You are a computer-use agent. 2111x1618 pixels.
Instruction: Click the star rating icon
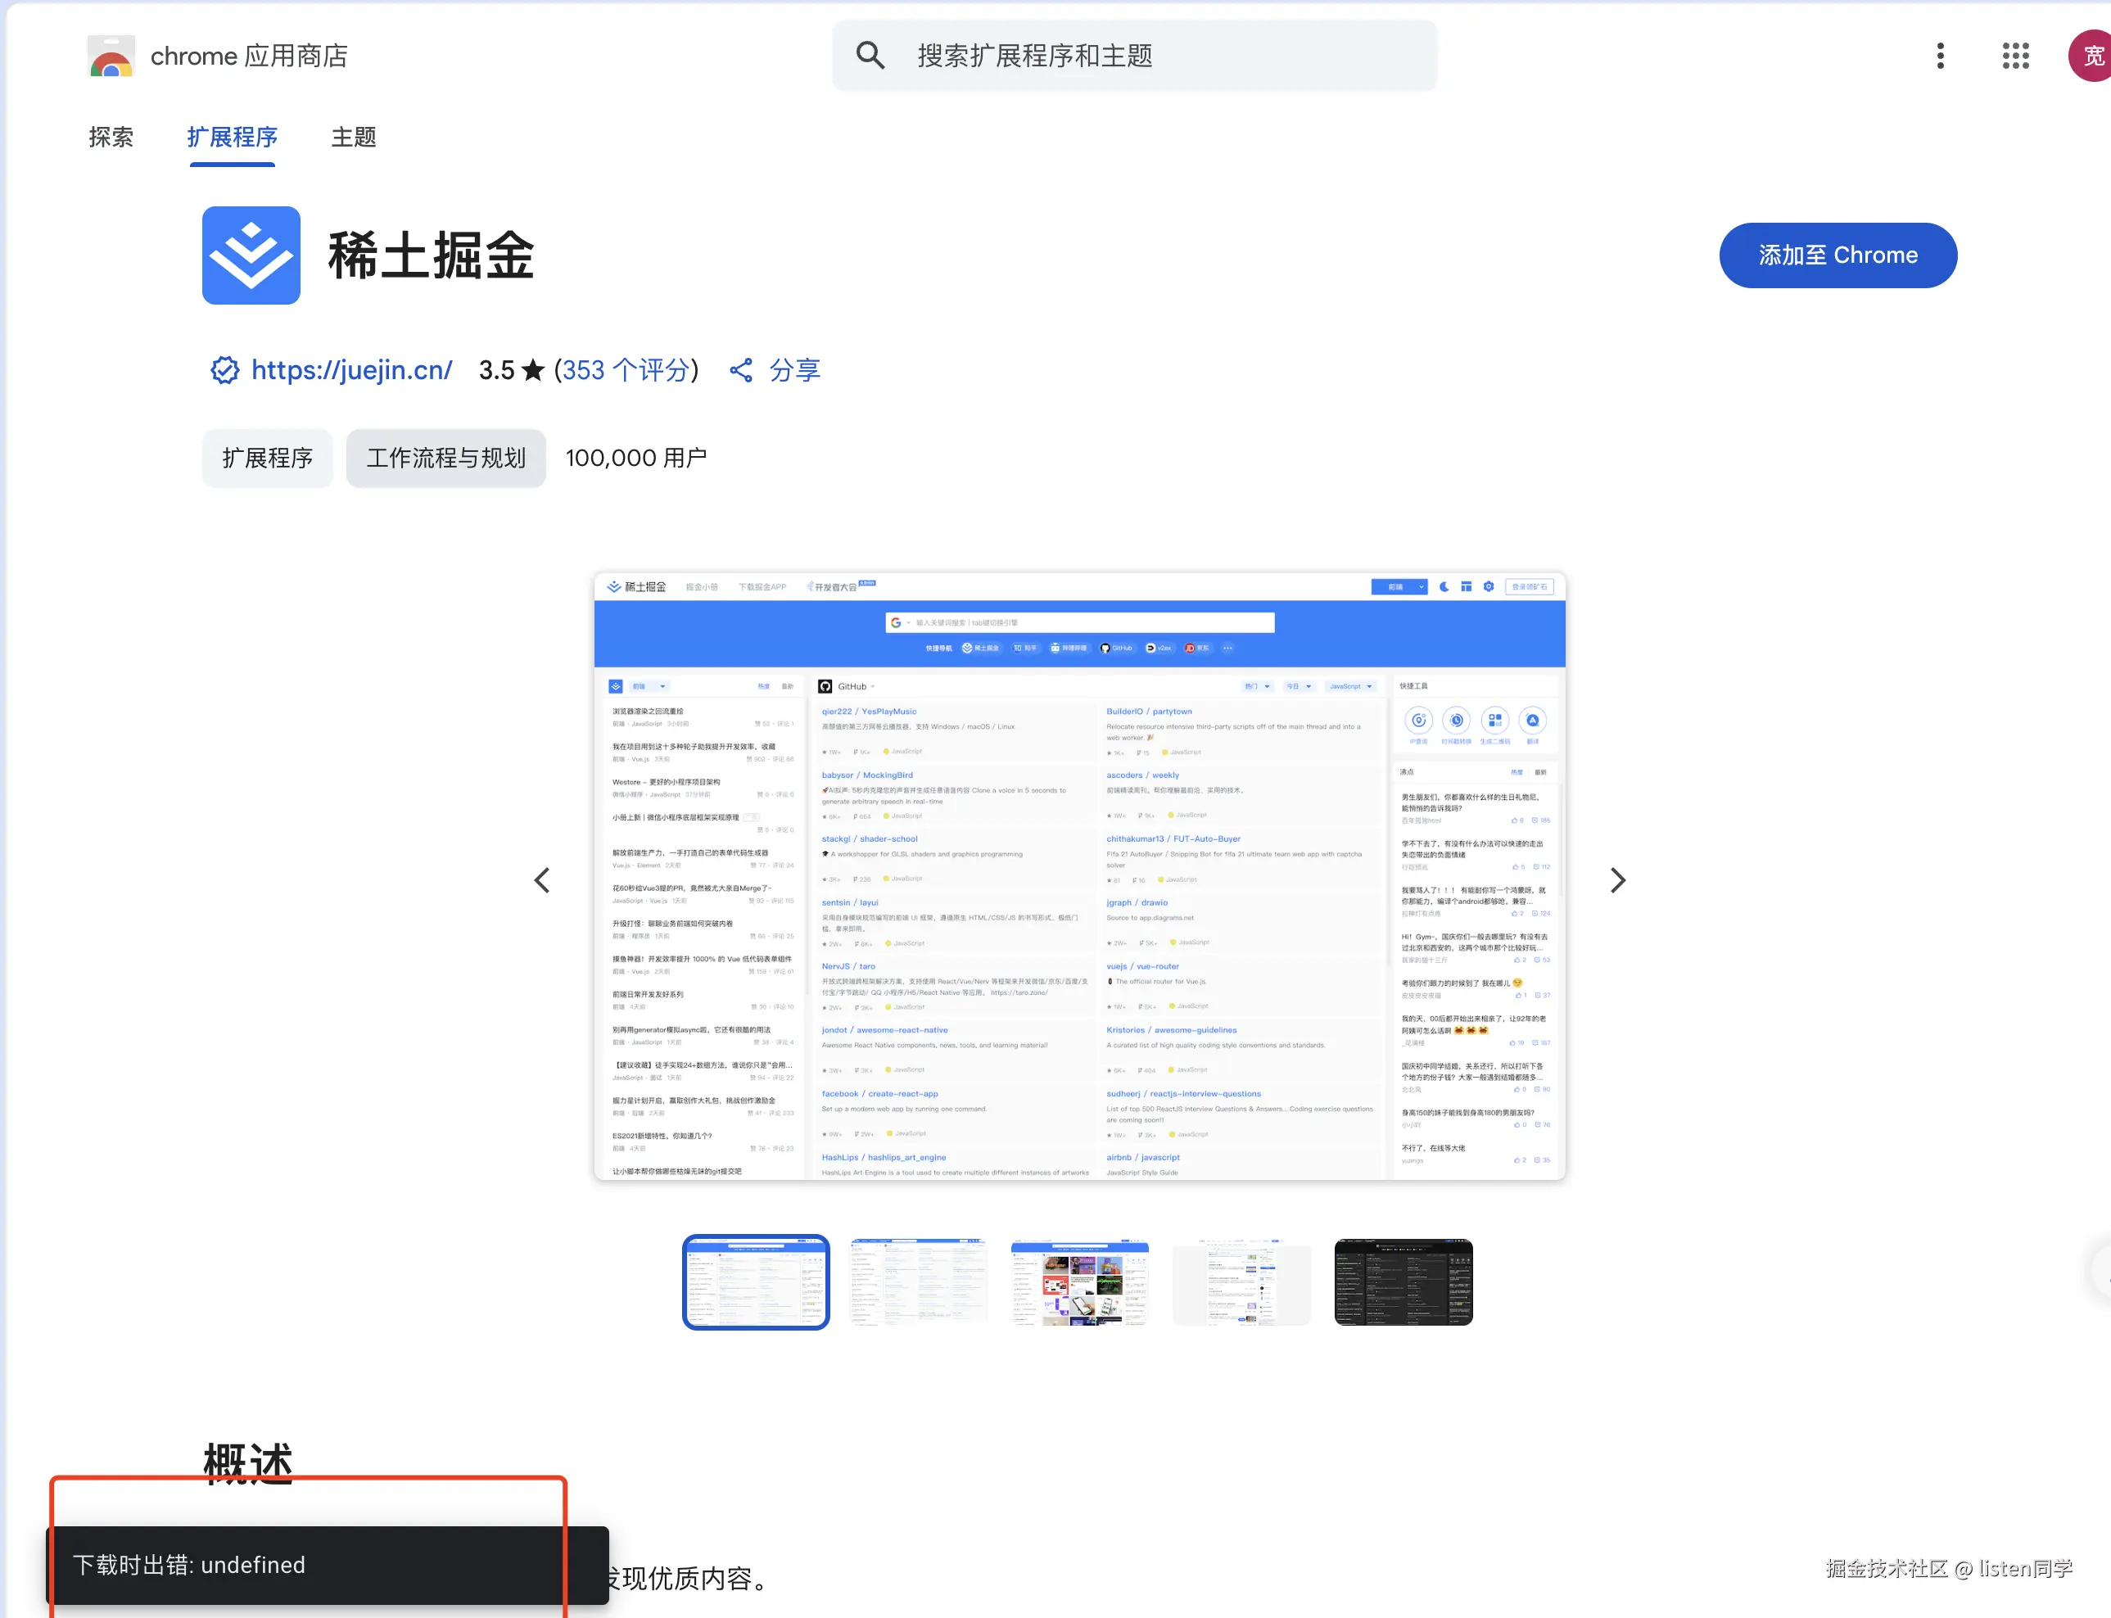(x=532, y=370)
